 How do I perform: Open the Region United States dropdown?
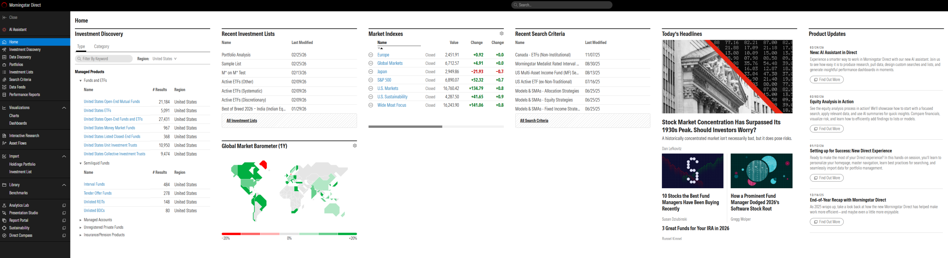point(164,59)
